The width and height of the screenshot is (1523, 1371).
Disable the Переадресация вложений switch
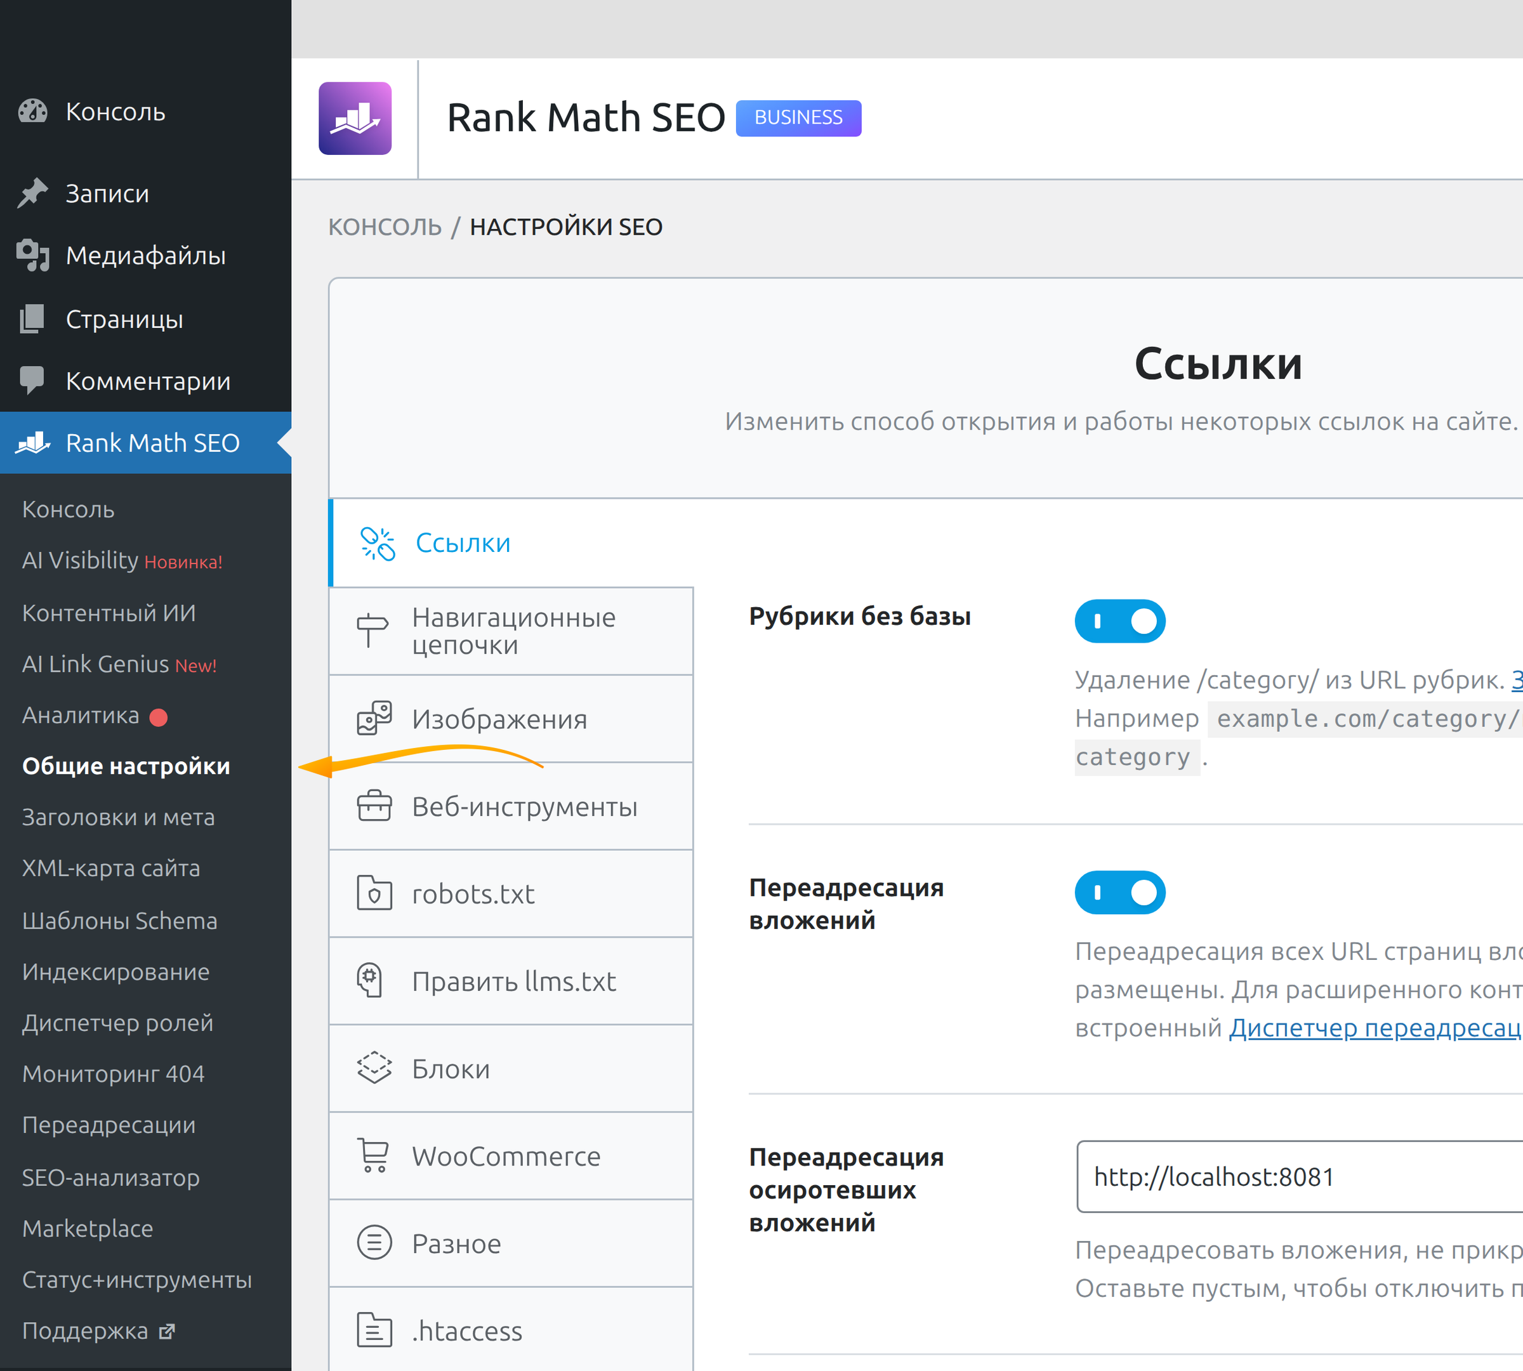click(x=1120, y=893)
